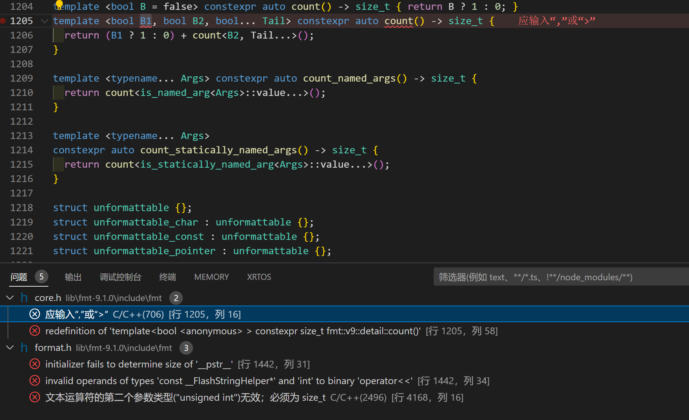Open the 终端 tab
The image size is (689, 420).
[x=167, y=277]
